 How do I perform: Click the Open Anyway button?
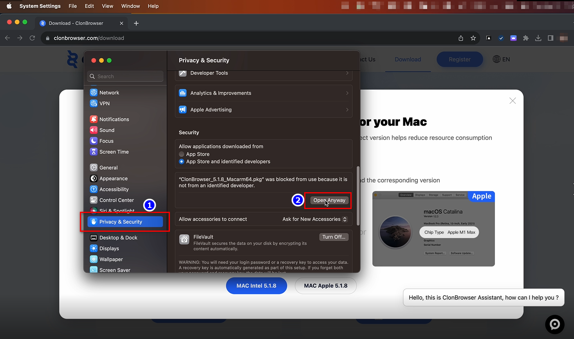pyautogui.click(x=329, y=200)
